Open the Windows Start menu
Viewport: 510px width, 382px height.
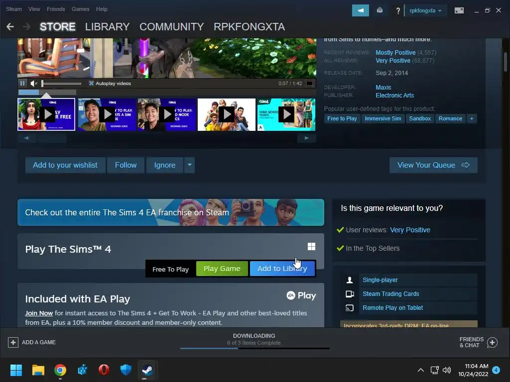(x=16, y=370)
